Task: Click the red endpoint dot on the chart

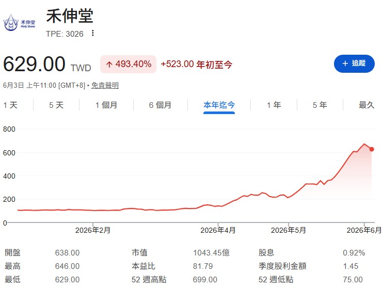Action: pyautogui.click(x=372, y=149)
